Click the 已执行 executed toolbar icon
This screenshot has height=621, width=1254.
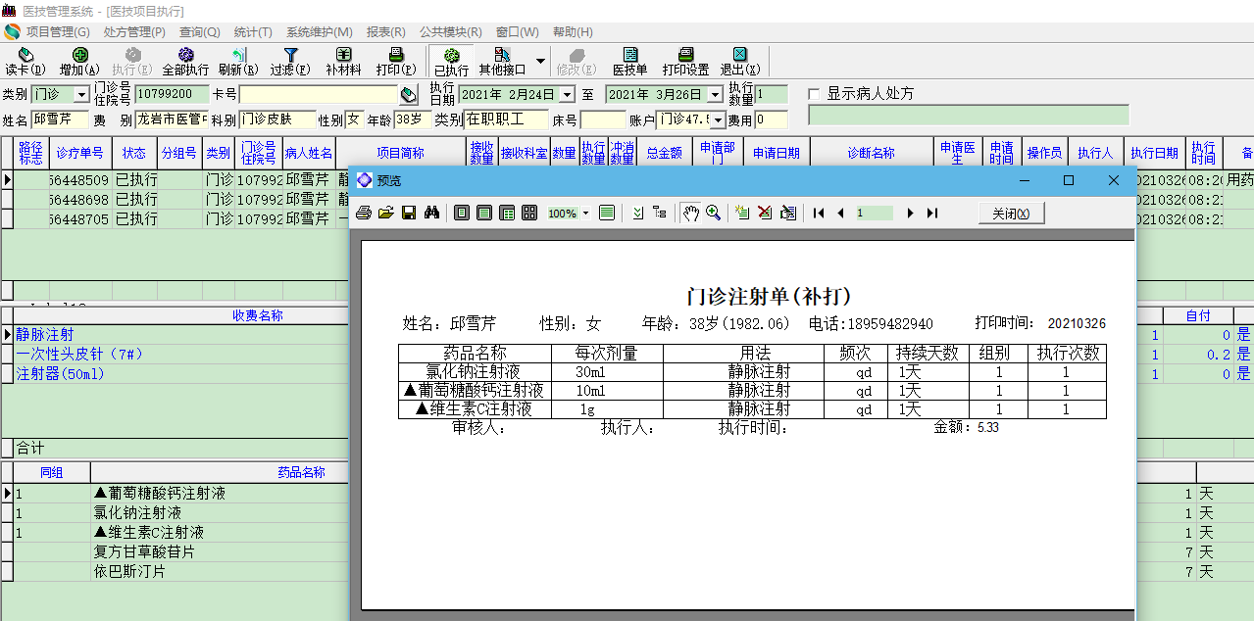pyautogui.click(x=451, y=62)
